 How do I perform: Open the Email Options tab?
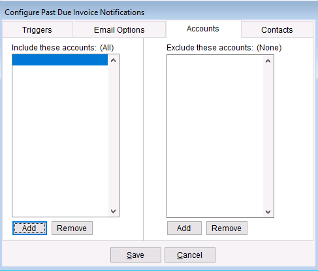tap(119, 29)
